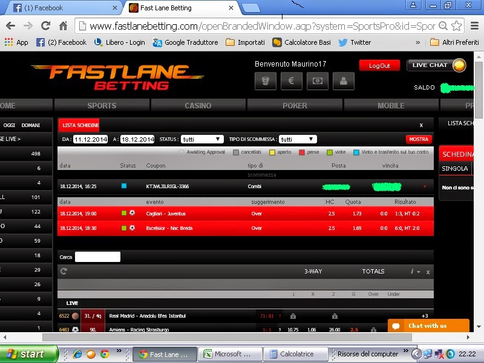Screen dimensions: 484x363
Task: Open Chat with us widget
Action: [428, 325]
